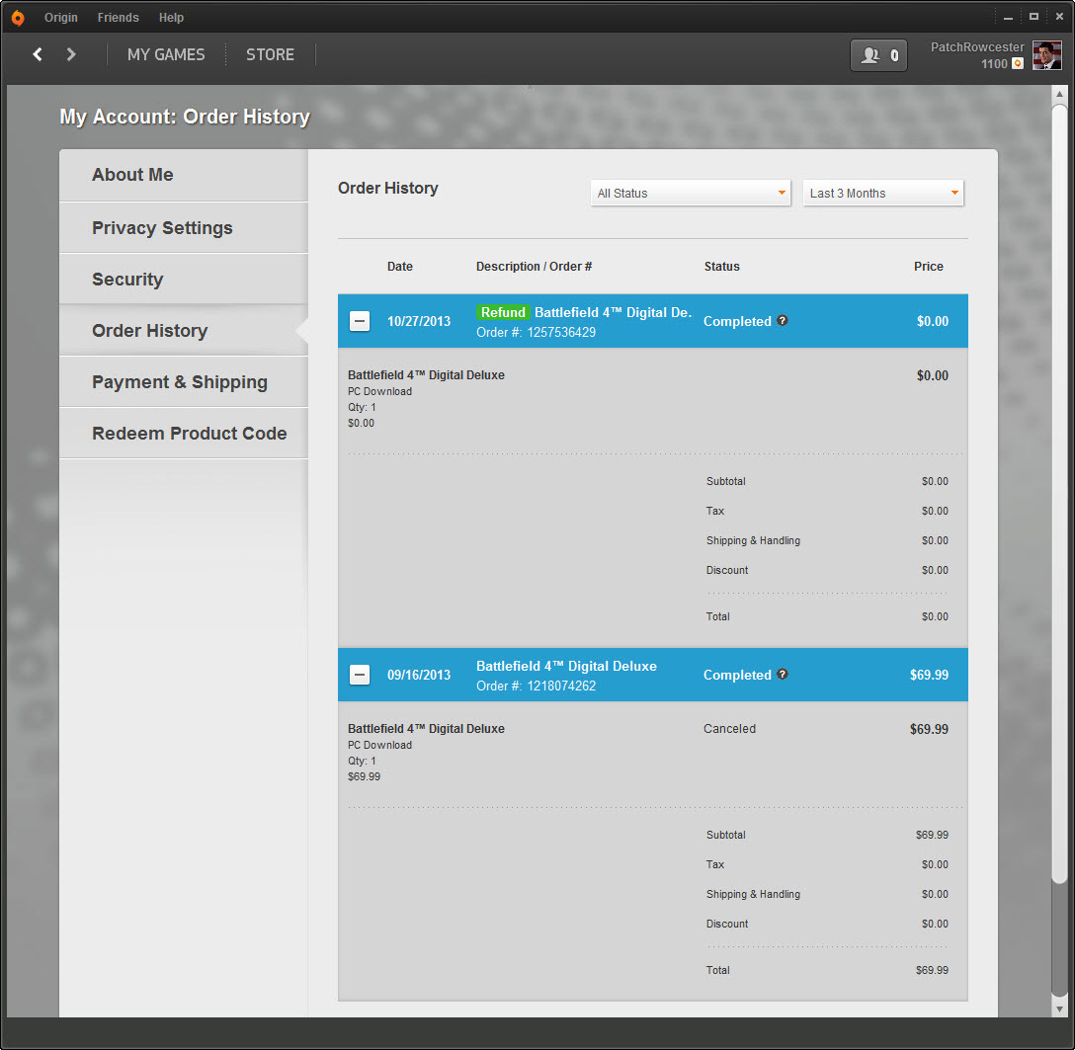Click the green Refund badge
Viewport: 1075px width, 1050px height.
(503, 312)
